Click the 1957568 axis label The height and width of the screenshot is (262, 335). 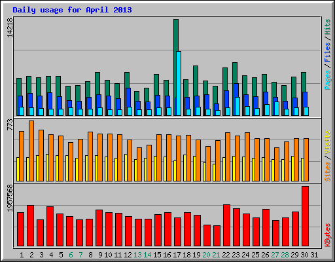(x=10, y=198)
